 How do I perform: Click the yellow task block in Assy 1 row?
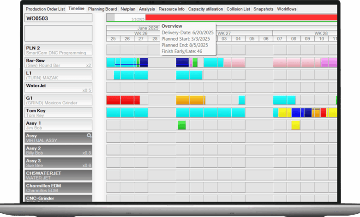[x=295, y=125]
